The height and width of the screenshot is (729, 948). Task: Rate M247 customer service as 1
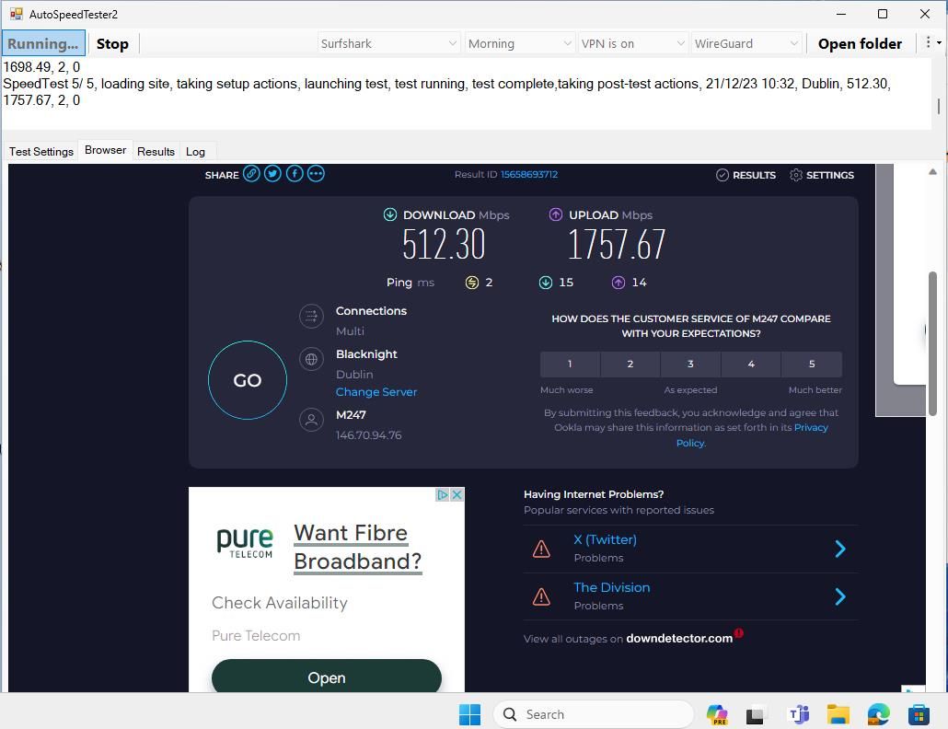570,364
